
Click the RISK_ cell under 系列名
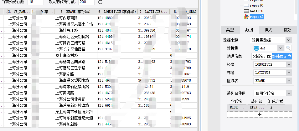(257, 107)
